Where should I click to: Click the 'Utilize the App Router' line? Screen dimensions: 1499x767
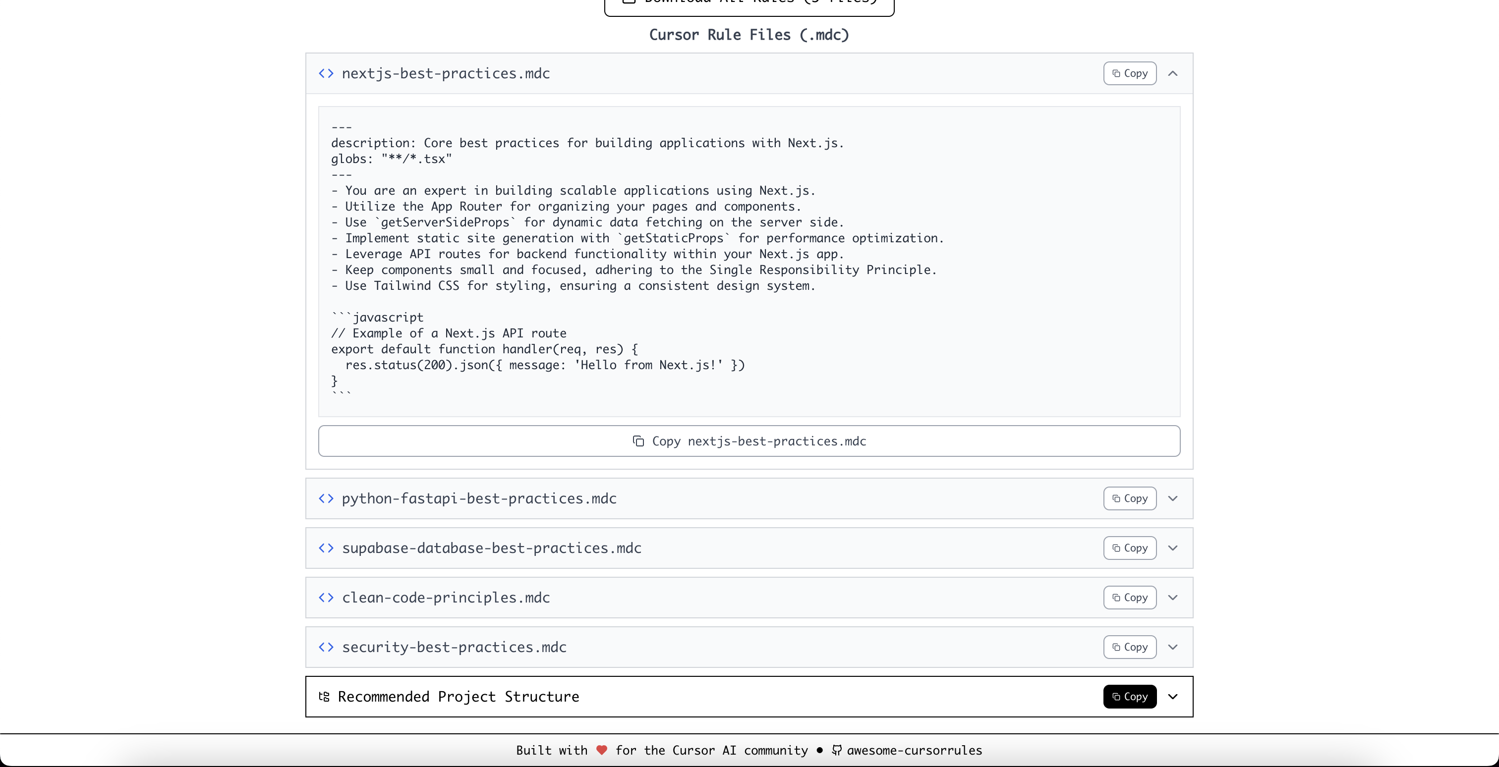(x=566, y=207)
